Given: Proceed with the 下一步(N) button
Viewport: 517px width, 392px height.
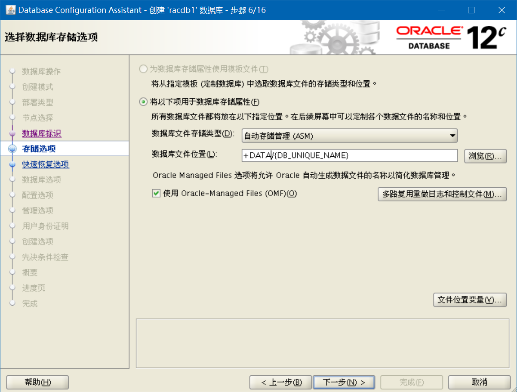Looking at the screenshot, I should [344, 382].
